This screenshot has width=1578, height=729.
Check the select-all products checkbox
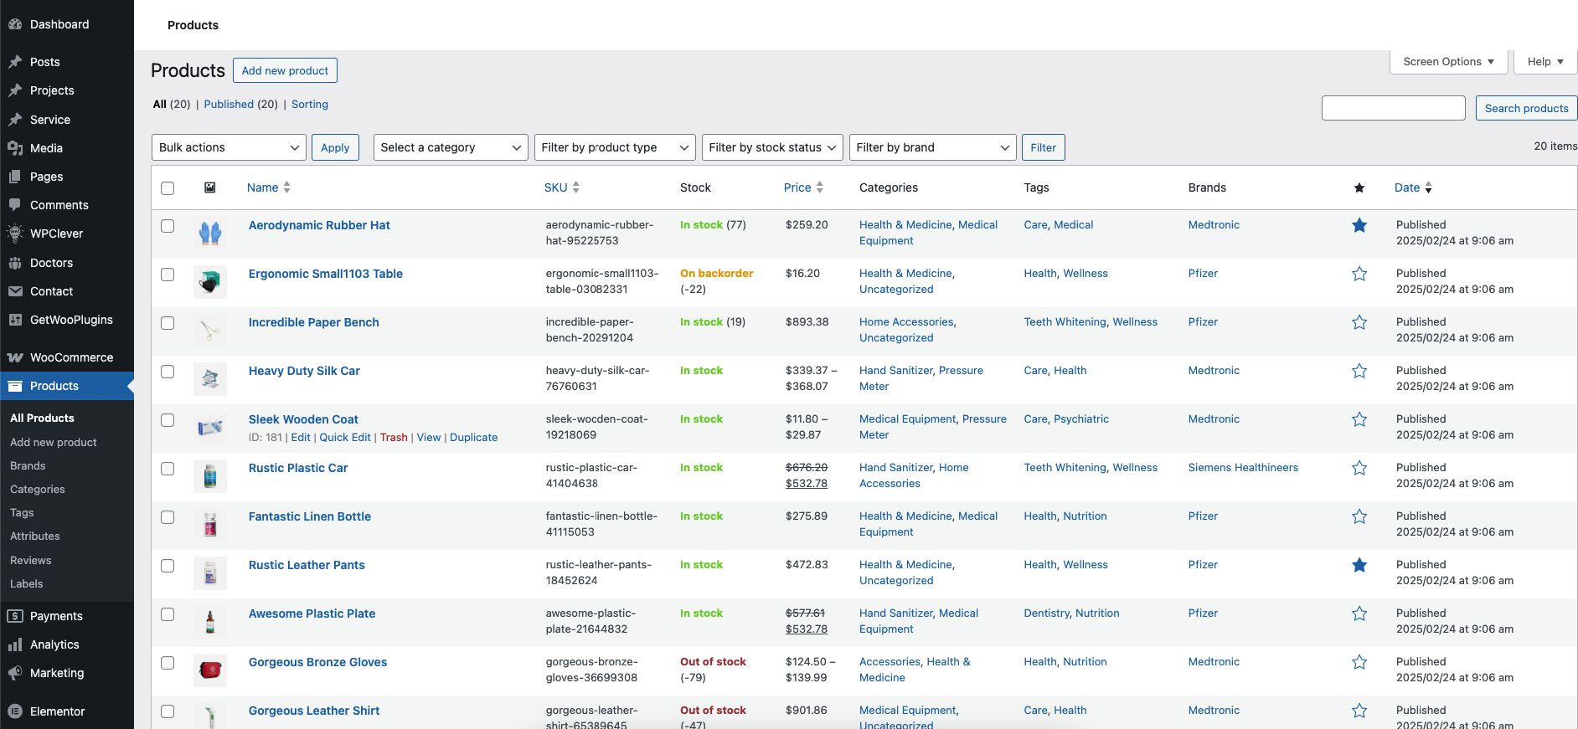point(168,188)
